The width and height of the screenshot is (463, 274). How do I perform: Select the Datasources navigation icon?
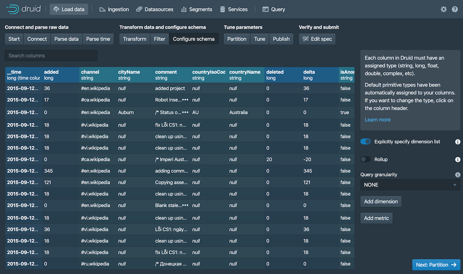154,9
